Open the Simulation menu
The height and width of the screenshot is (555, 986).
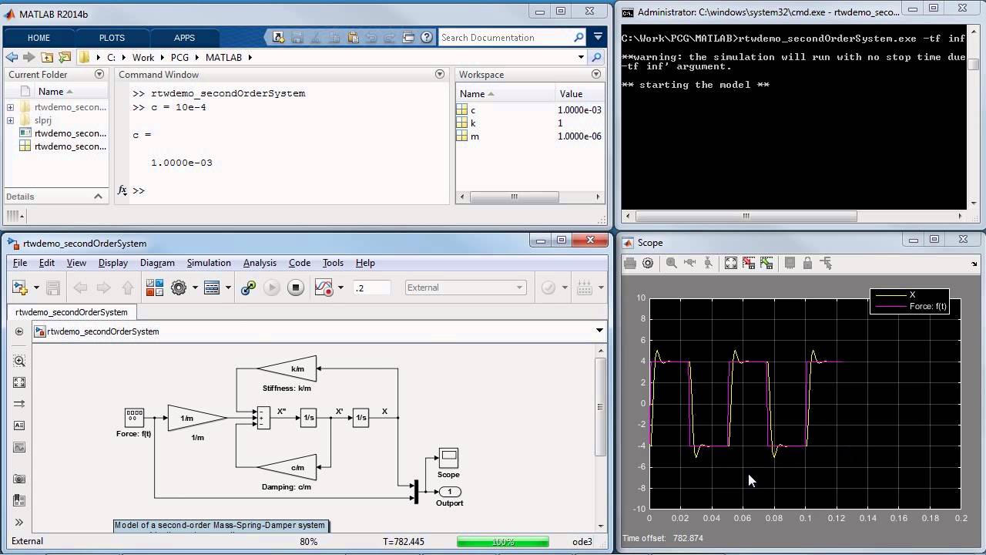209,263
